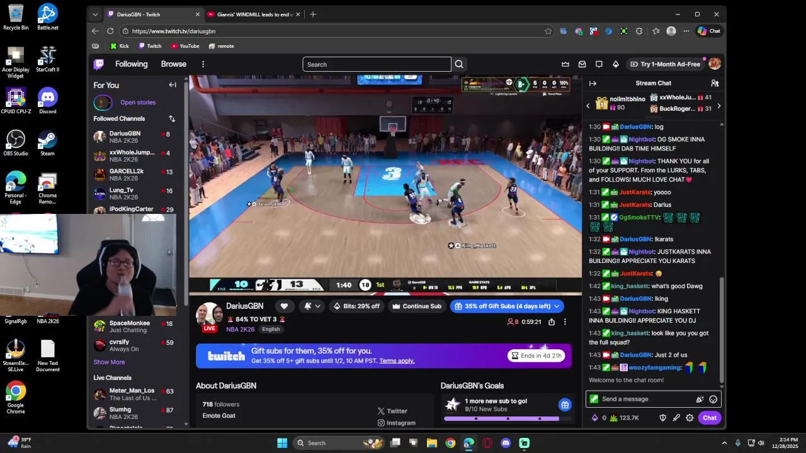Click the Twitch logo home icon

pos(99,64)
